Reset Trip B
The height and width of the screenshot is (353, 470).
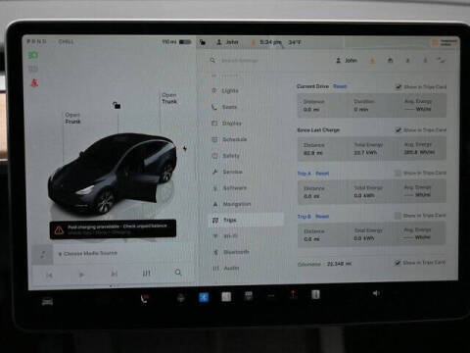(x=322, y=217)
